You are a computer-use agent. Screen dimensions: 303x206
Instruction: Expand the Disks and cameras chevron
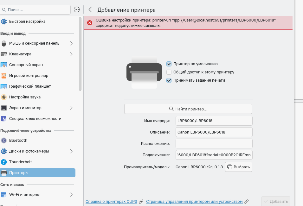[x=71, y=151]
